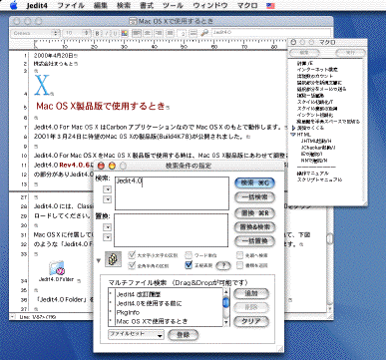Open the ウィンドウ menu
386x360 pixels.
210,5
